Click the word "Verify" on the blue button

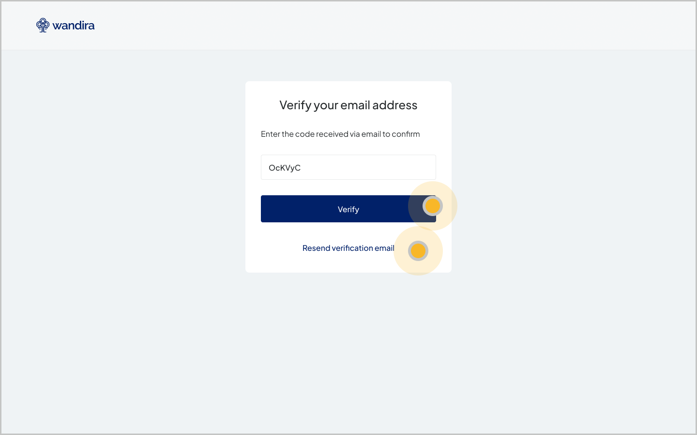pos(348,209)
